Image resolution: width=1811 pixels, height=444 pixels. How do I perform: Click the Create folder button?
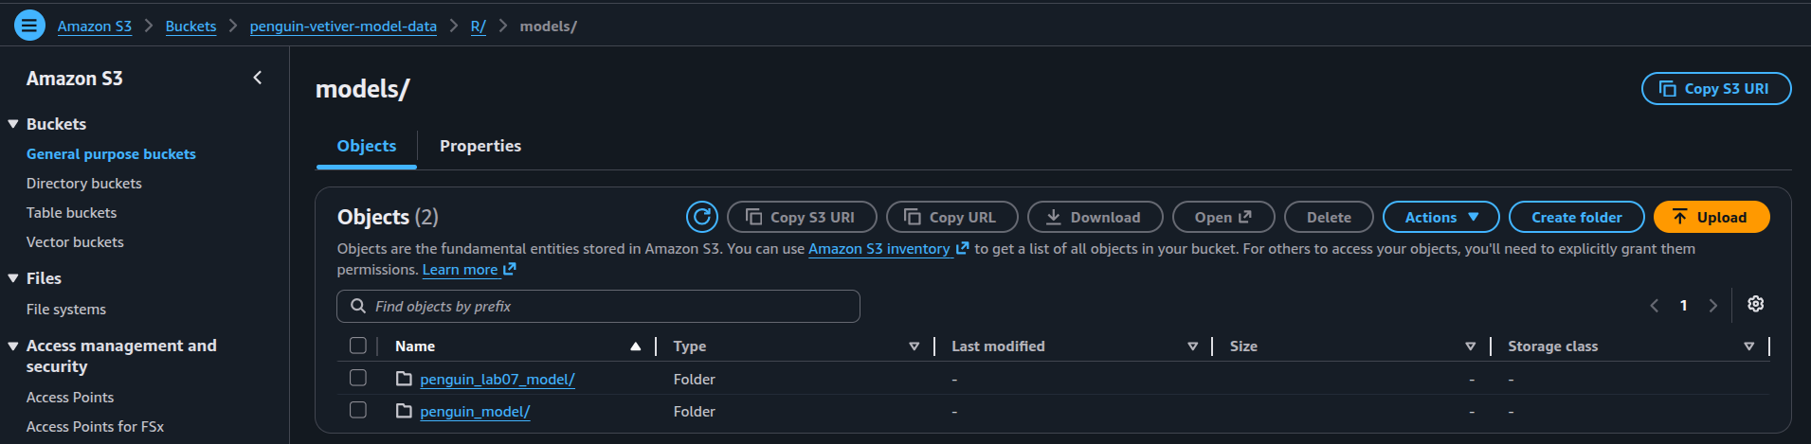coord(1576,217)
